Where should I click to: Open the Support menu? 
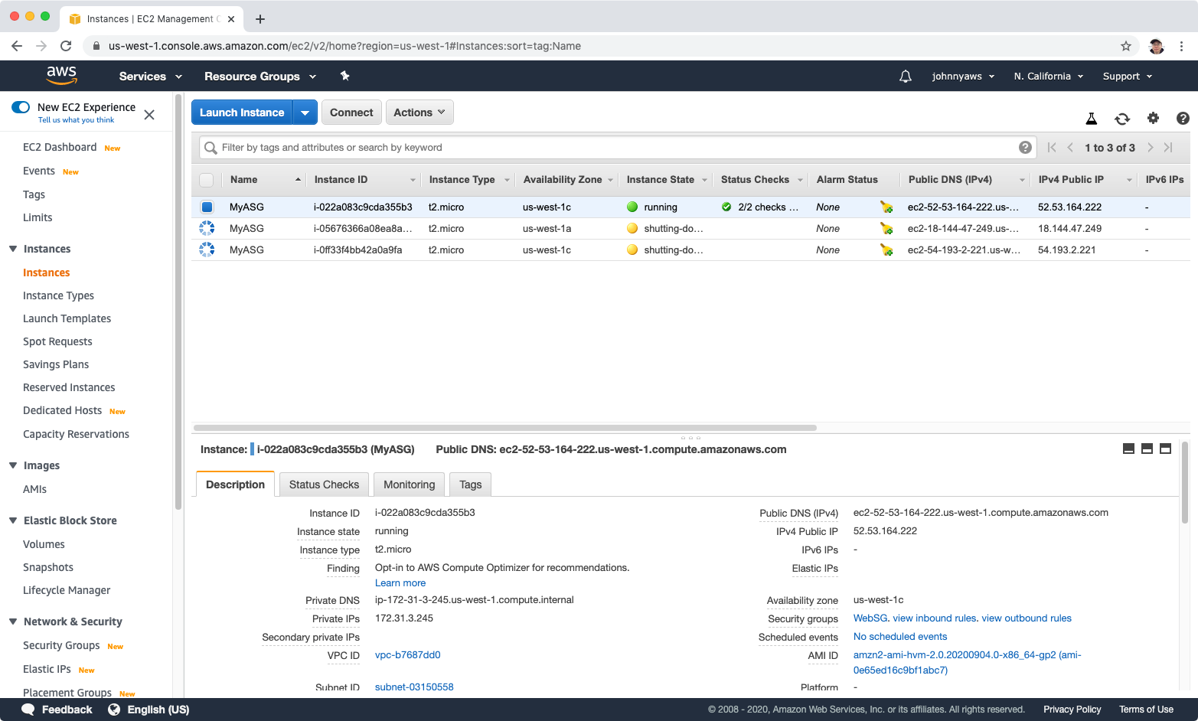pos(1127,76)
